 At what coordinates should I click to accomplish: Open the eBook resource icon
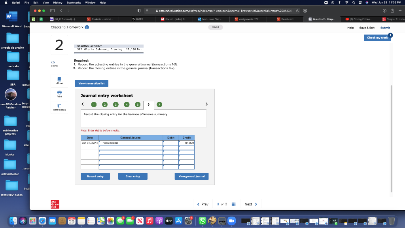59,80
